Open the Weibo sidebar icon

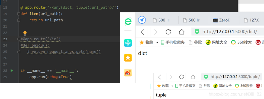pyautogui.click(x=128, y=73)
